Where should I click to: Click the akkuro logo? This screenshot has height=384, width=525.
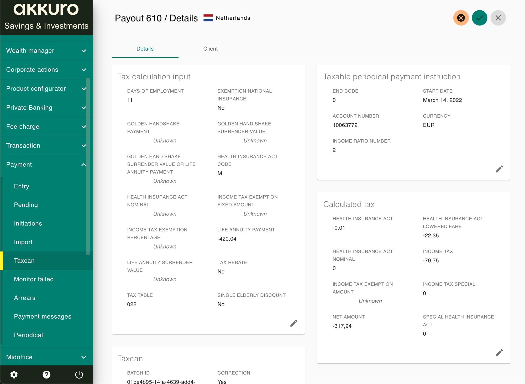point(46,9)
